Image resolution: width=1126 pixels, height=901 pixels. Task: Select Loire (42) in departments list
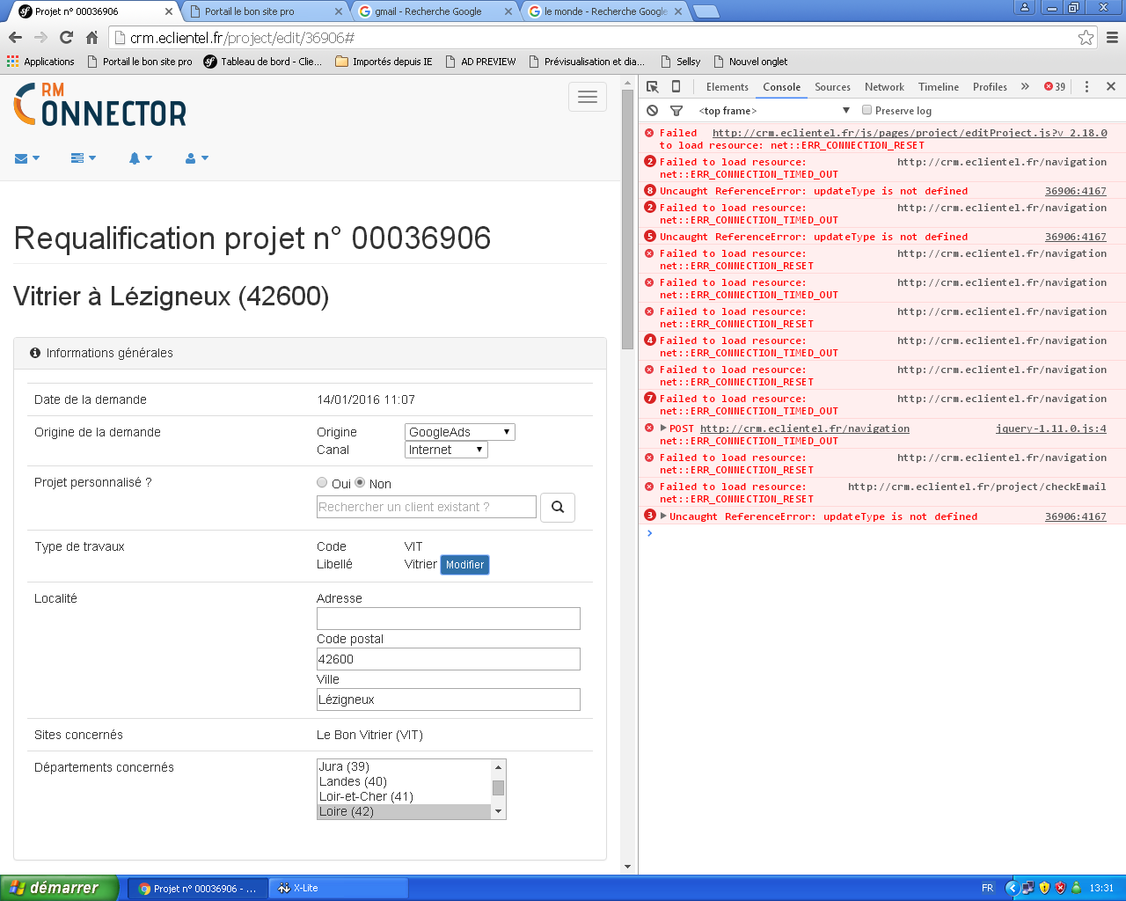pyautogui.click(x=404, y=811)
